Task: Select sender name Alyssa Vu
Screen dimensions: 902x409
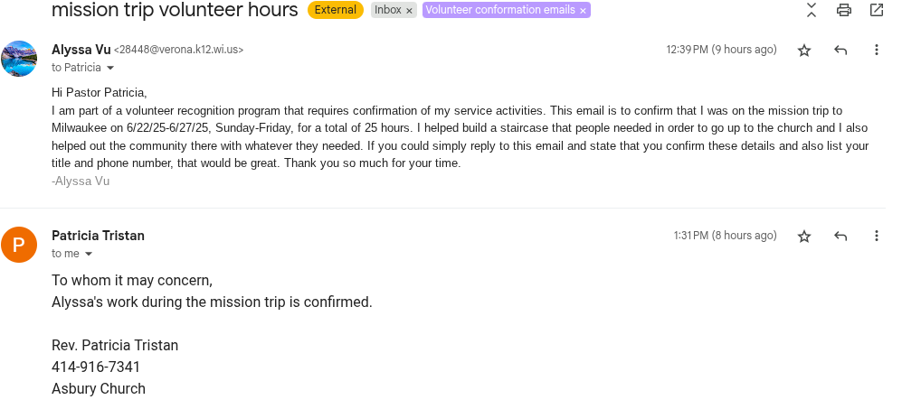Action: (81, 50)
